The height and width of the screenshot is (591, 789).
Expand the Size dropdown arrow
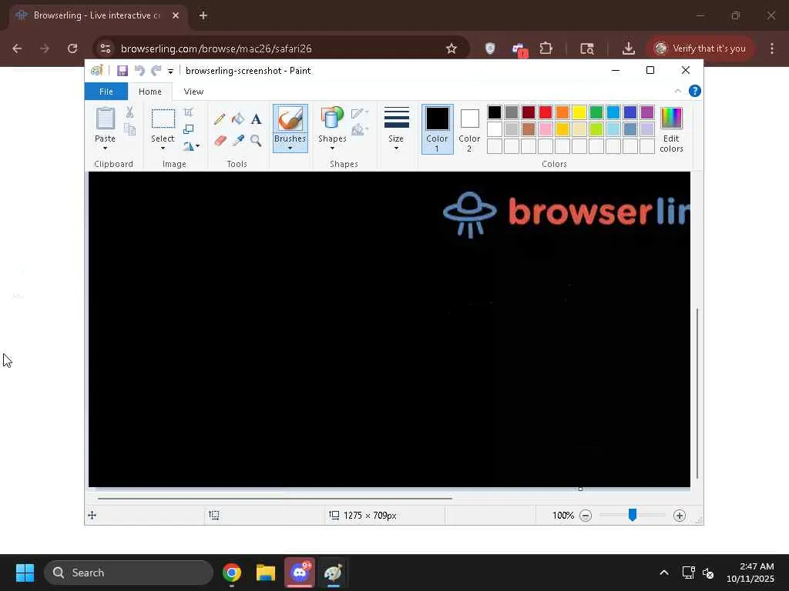point(397,149)
